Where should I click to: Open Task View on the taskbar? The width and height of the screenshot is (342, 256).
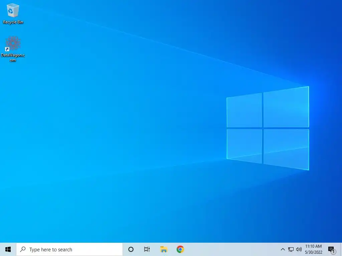(147, 249)
